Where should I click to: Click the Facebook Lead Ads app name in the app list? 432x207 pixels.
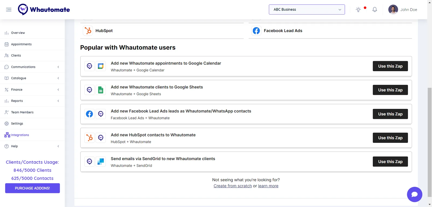283,31
